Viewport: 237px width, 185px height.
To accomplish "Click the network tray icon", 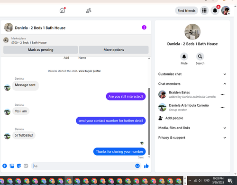I will tap(195, 181).
